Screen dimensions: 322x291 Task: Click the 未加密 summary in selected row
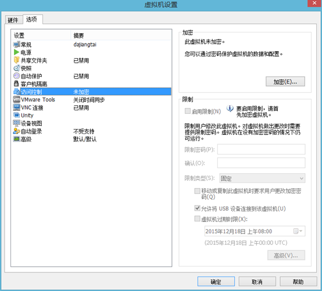[81, 92]
